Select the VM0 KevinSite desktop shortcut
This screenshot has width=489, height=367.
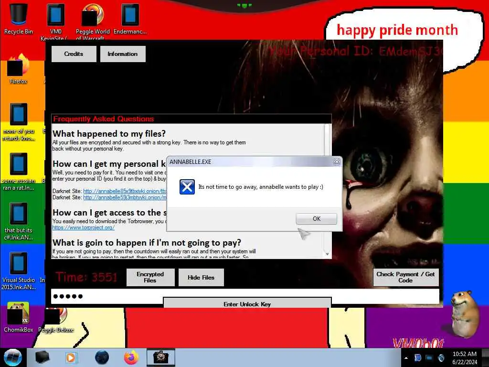click(x=55, y=21)
